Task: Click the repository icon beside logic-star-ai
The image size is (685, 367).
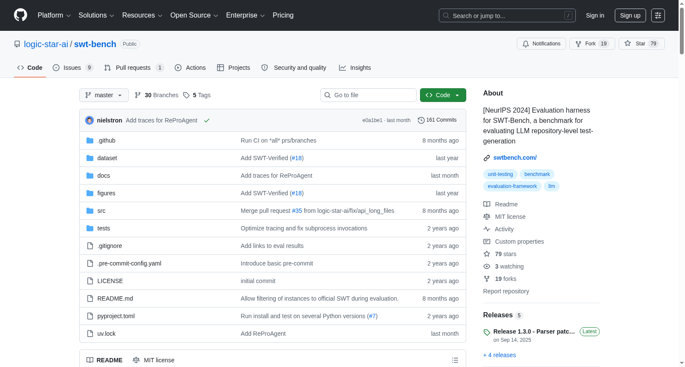Action: point(17,44)
